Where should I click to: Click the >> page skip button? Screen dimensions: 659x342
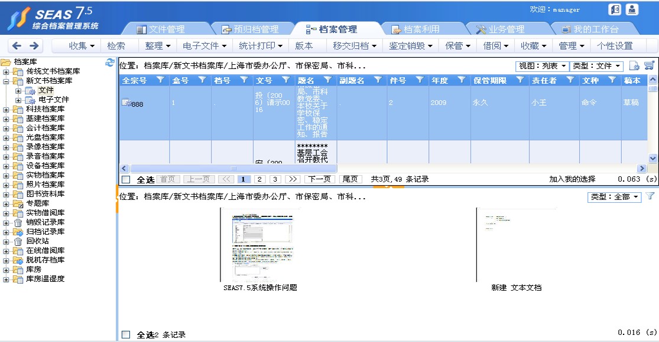point(293,179)
